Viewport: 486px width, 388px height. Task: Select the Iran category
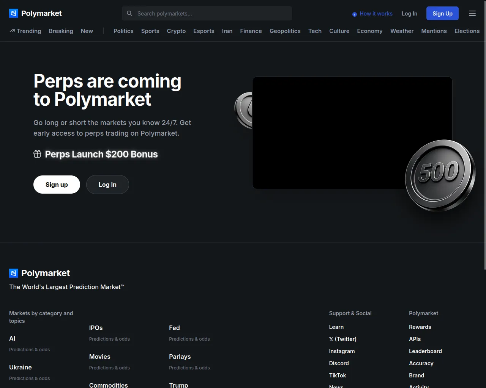pyautogui.click(x=227, y=31)
